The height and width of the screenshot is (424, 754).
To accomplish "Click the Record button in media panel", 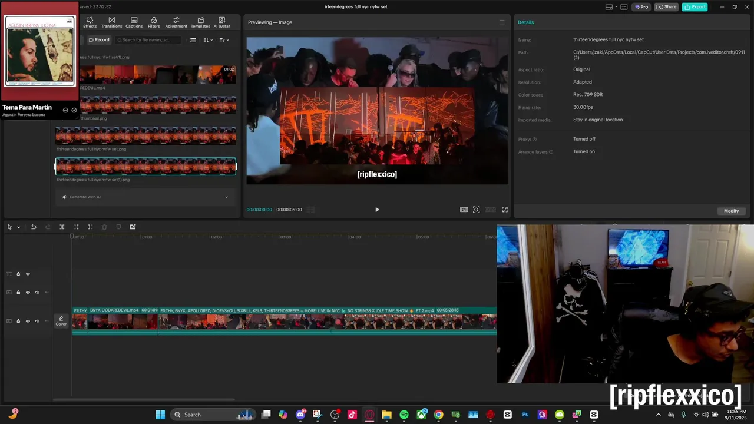I will click(99, 40).
